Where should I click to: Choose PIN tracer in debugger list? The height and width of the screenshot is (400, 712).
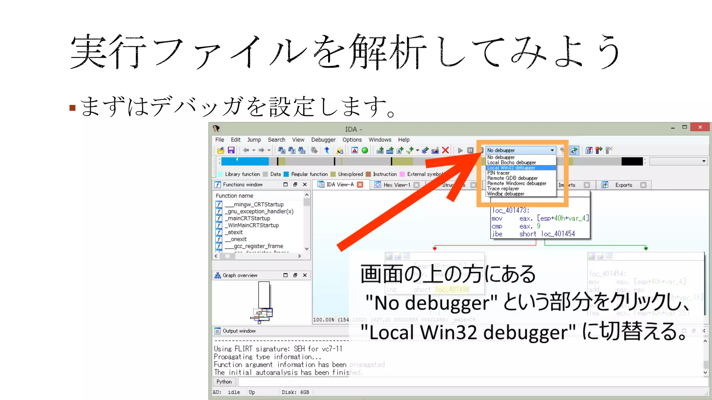click(x=521, y=173)
